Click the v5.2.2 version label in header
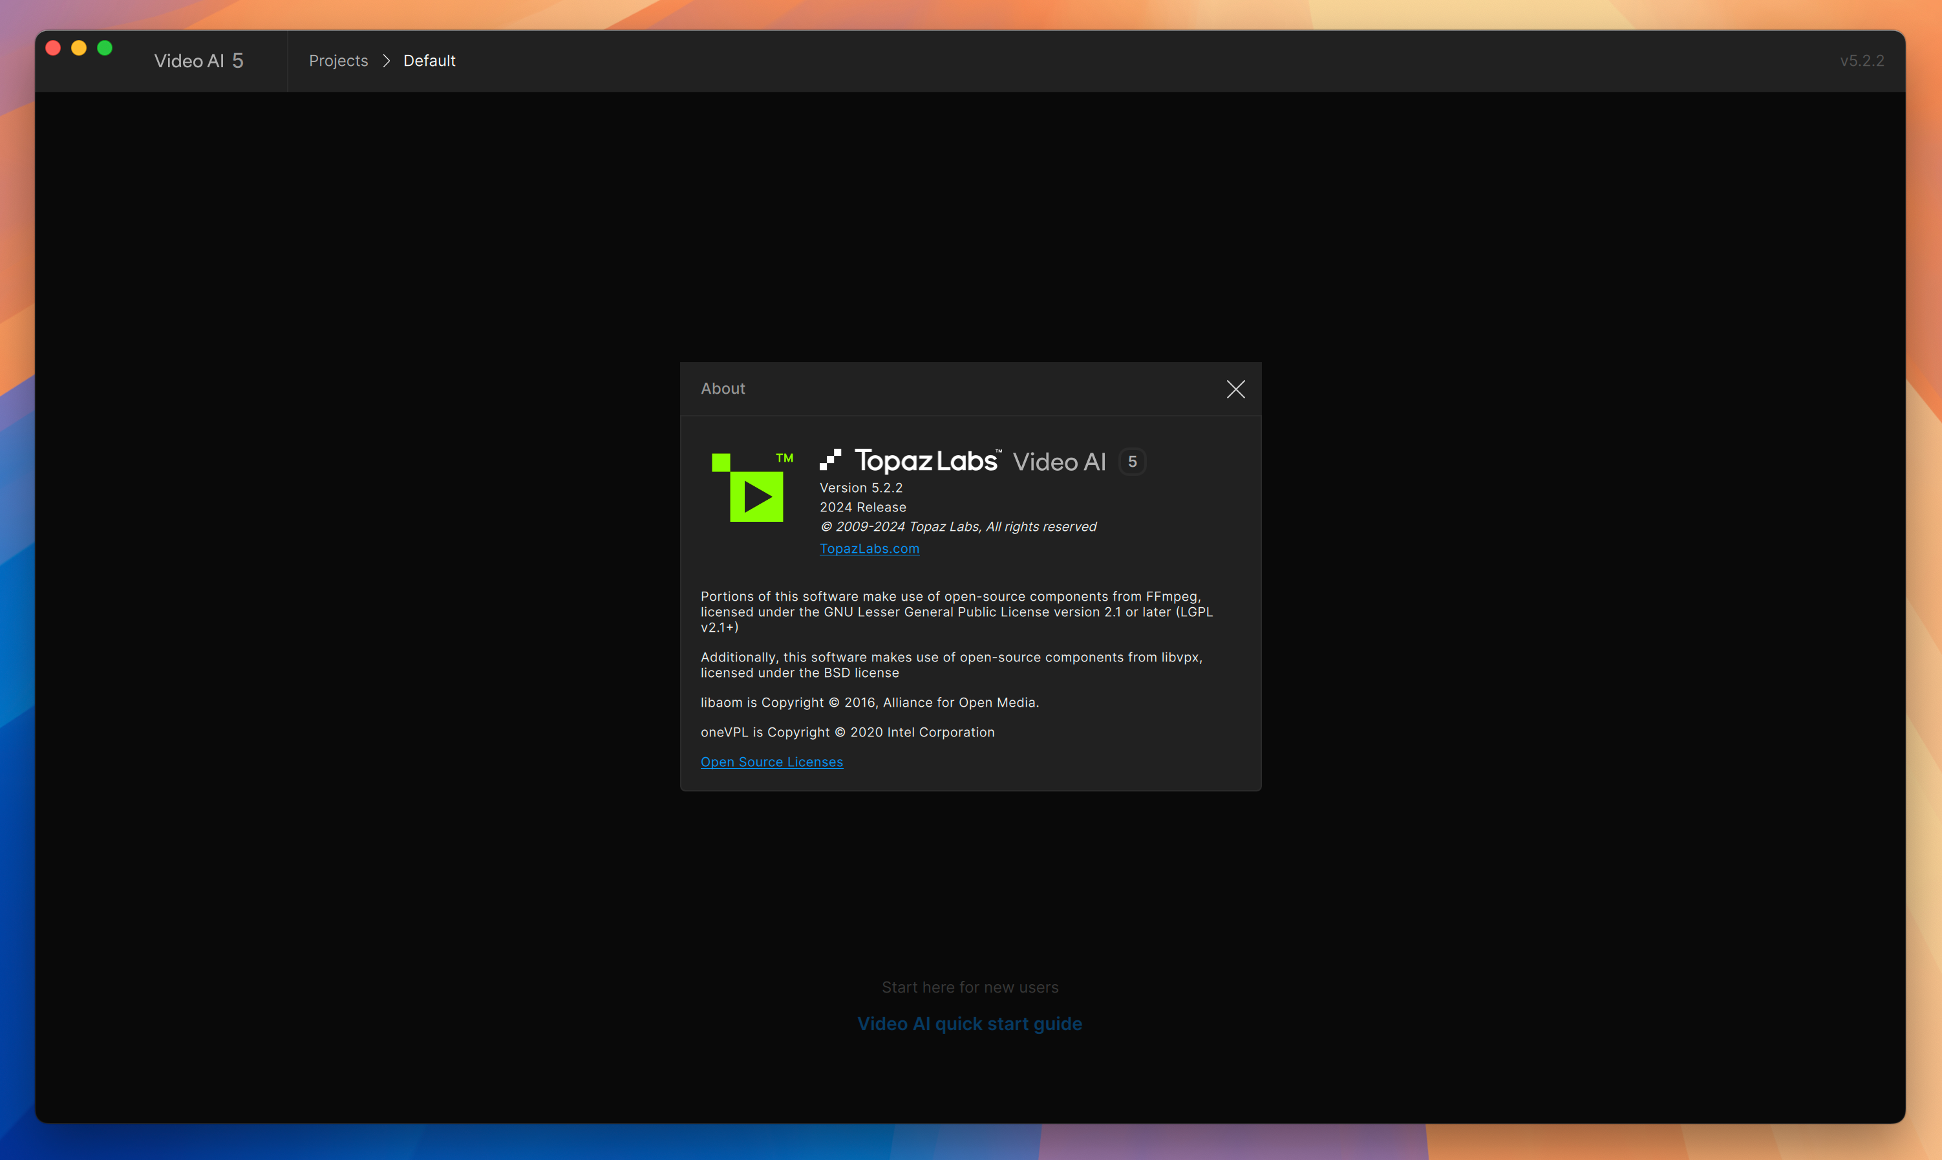Screen dimensions: 1942x1160 pos(1861,61)
